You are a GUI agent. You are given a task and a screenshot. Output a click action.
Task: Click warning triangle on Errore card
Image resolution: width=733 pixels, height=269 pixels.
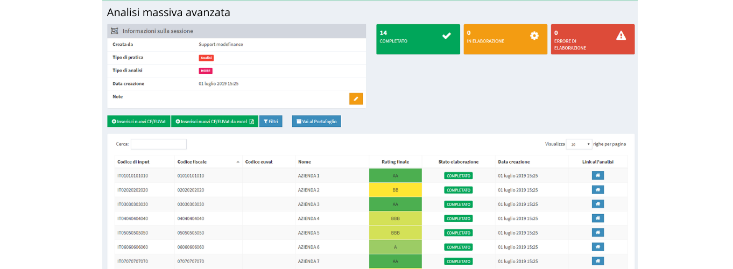coord(621,36)
